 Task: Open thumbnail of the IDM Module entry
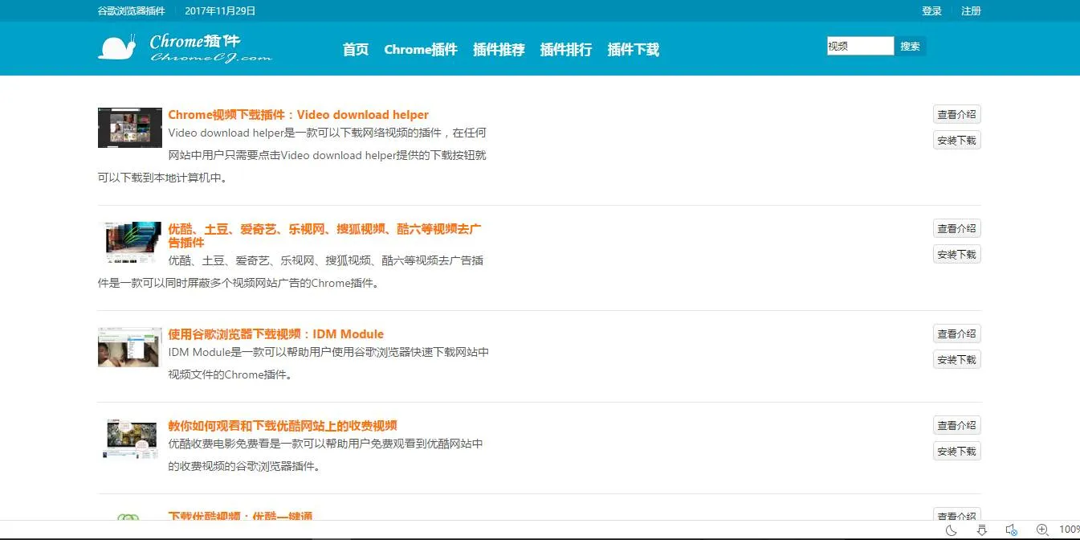(130, 347)
